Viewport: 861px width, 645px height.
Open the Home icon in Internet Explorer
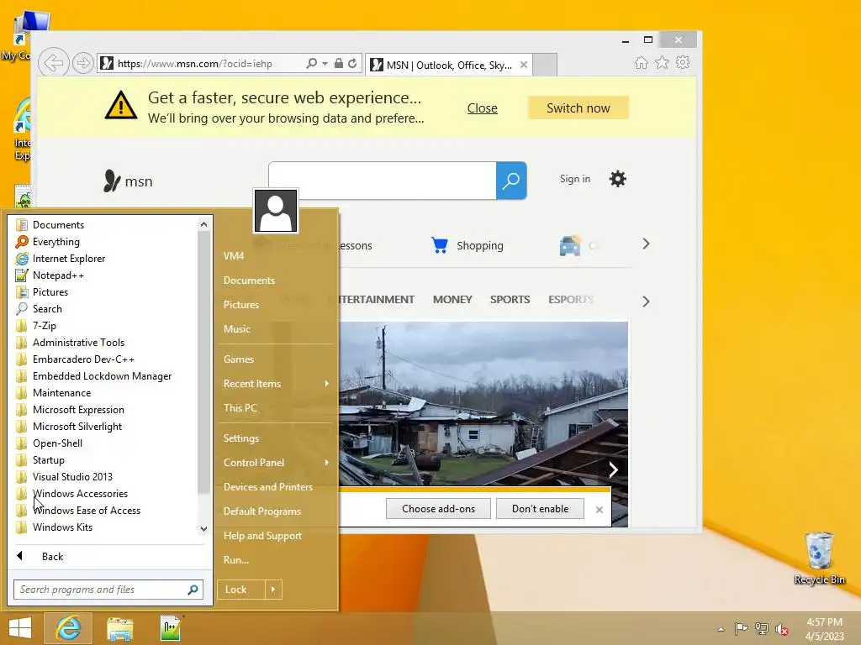tap(642, 63)
